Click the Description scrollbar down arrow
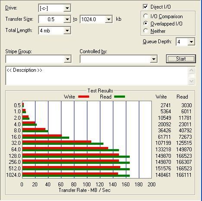The image size is (202, 201). click(x=191, y=81)
